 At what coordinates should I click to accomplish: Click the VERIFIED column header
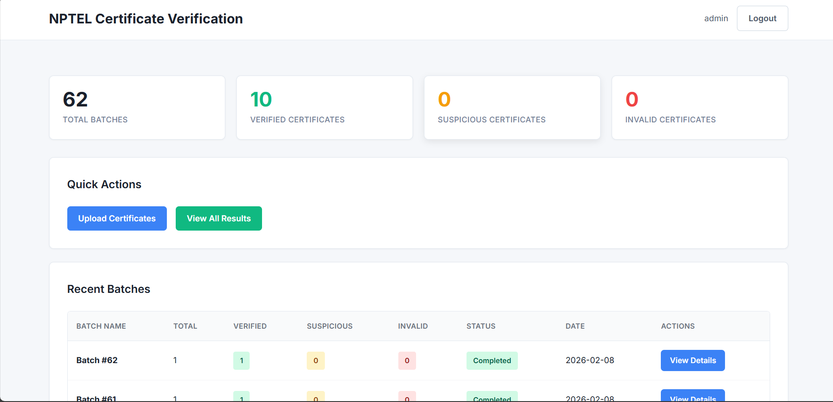pos(250,326)
